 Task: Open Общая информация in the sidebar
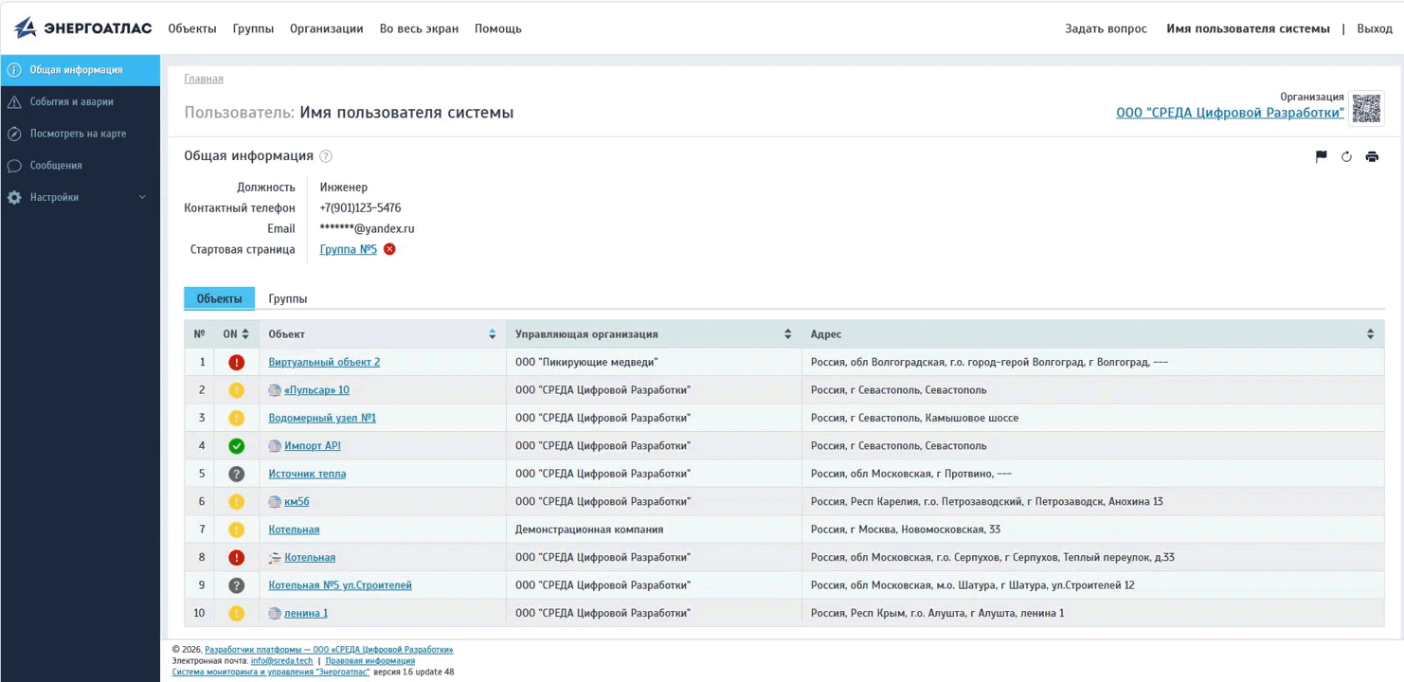tap(81, 69)
